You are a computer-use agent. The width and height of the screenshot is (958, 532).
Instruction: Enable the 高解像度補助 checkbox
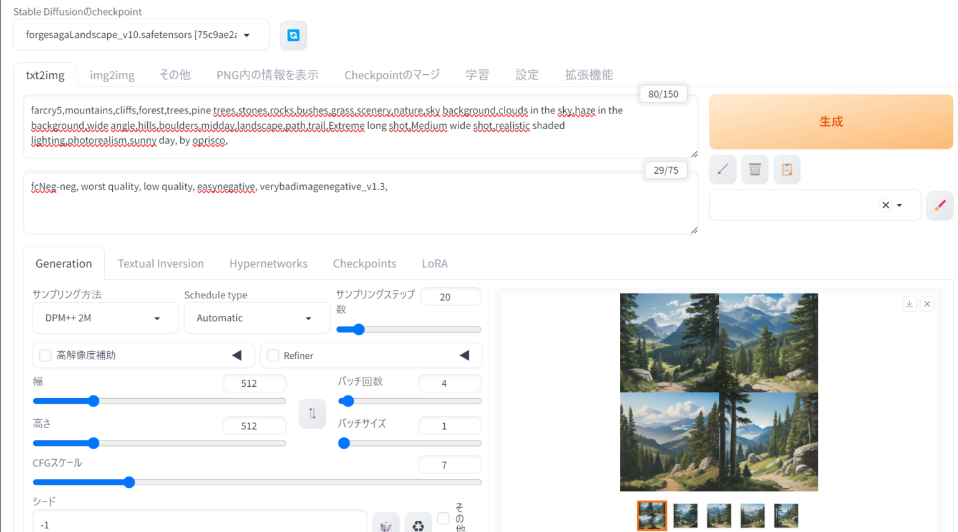point(45,355)
